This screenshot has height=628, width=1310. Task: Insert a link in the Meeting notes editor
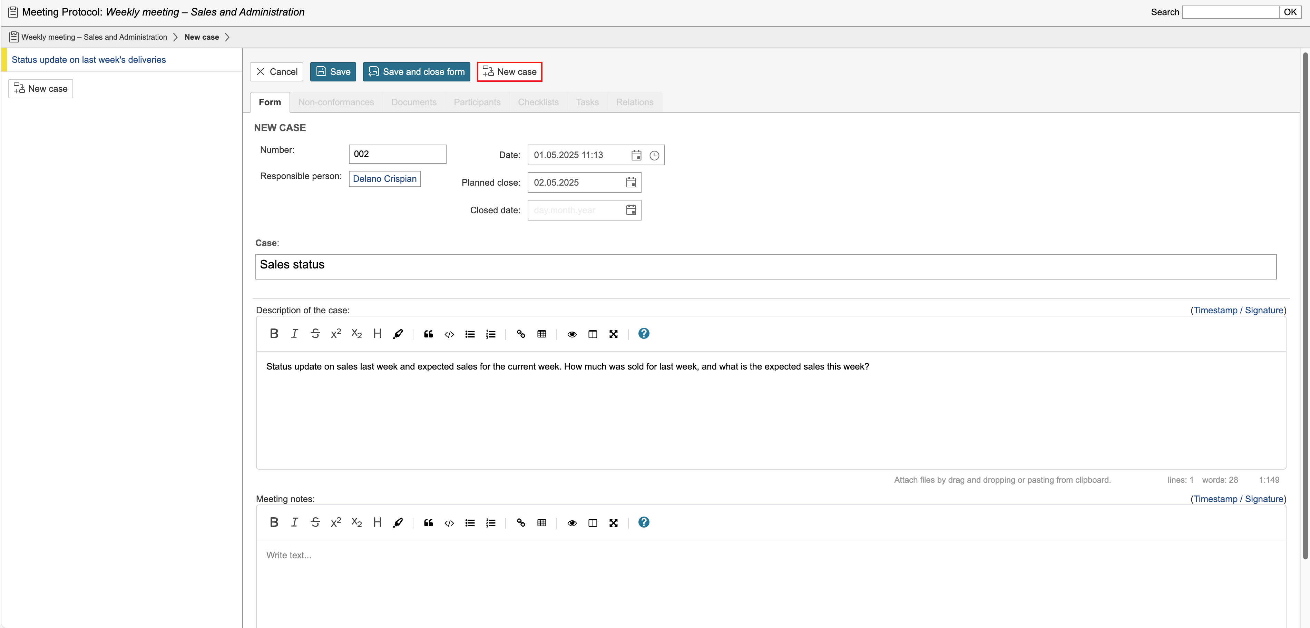click(521, 523)
